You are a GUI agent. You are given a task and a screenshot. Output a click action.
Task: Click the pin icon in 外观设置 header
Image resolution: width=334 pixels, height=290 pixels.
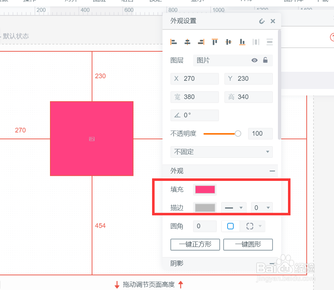262,21
